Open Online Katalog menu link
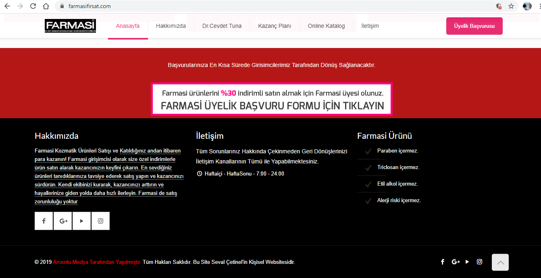 point(327,26)
